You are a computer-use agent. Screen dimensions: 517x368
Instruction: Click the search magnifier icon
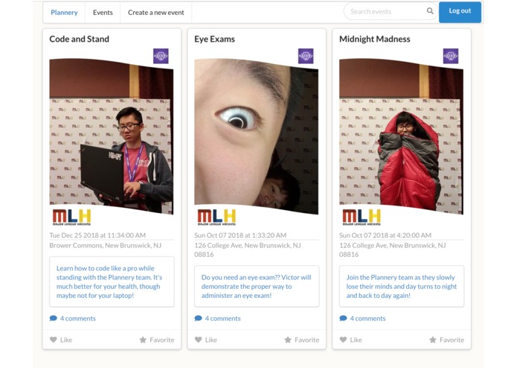430,11
